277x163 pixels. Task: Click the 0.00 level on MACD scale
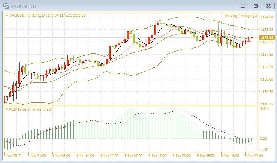tap(263, 139)
